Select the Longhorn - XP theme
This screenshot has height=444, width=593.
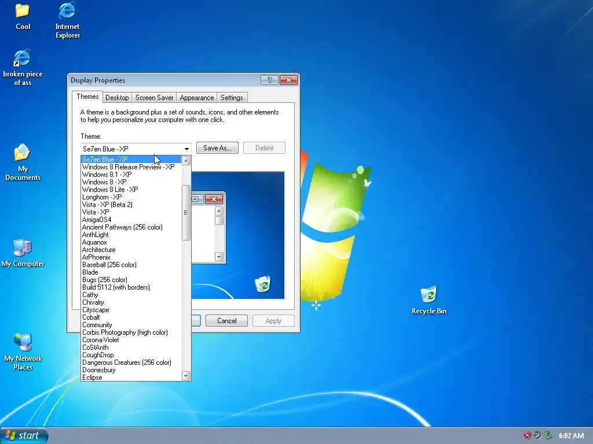131,197
